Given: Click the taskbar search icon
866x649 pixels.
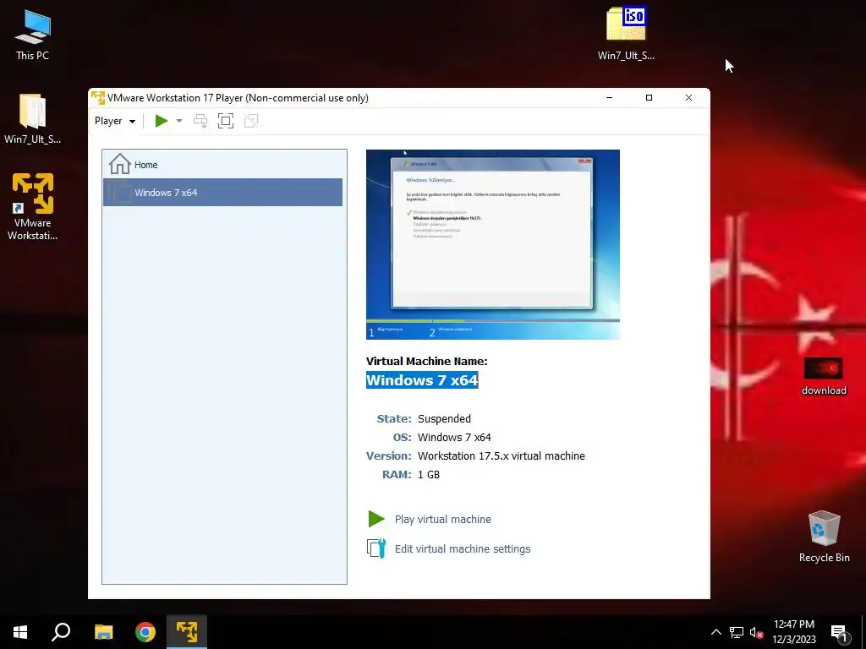Looking at the screenshot, I should click(61, 632).
